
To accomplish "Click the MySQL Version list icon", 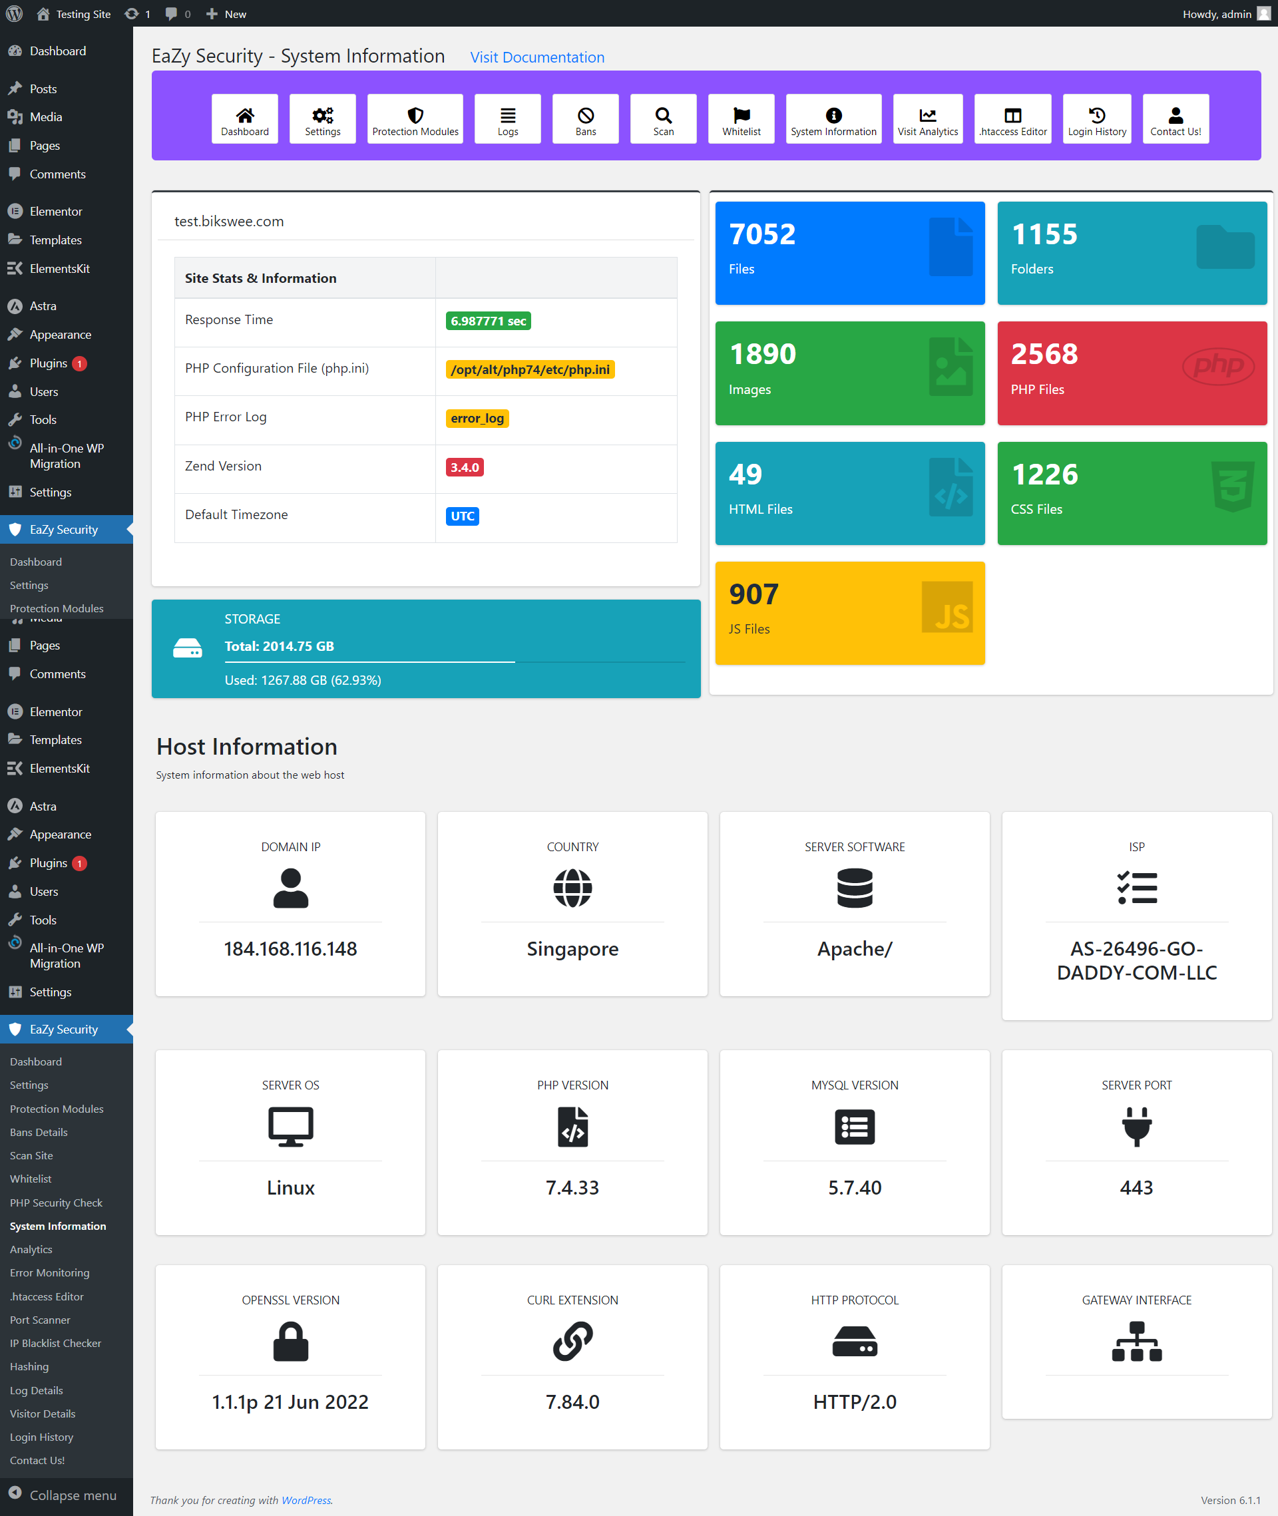I will (x=854, y=1126).
